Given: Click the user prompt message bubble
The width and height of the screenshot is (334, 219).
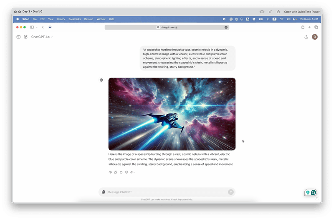Looking at the screenshot, I should [187, 58].
